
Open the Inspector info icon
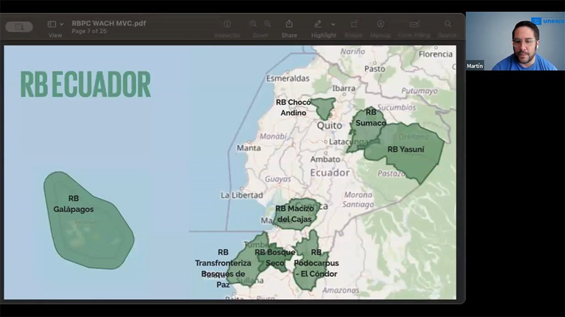227,24
